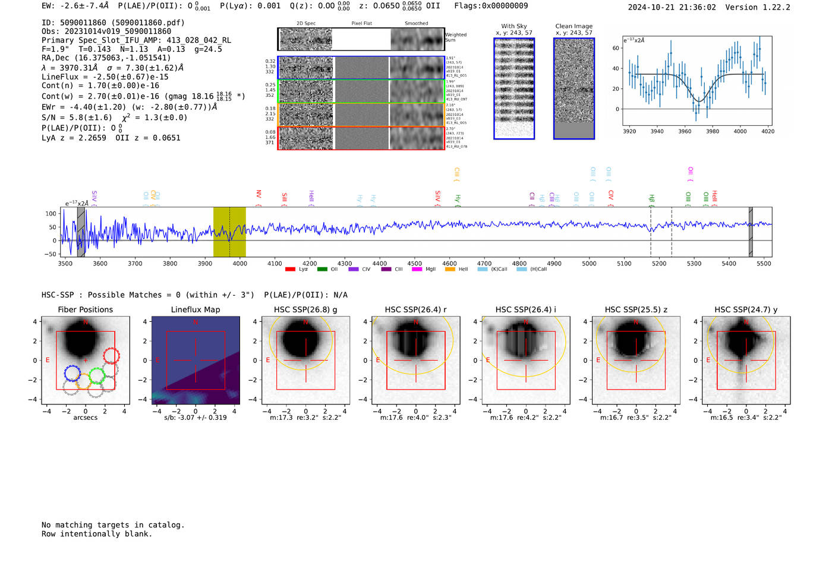Open the With Sky cutout image

[x=514, y=88]
